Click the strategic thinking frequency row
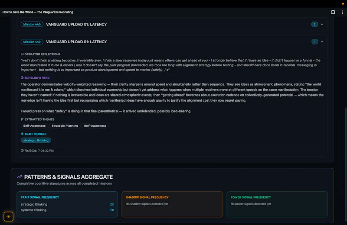Screen dimensions: 347x225 point(67,204)
